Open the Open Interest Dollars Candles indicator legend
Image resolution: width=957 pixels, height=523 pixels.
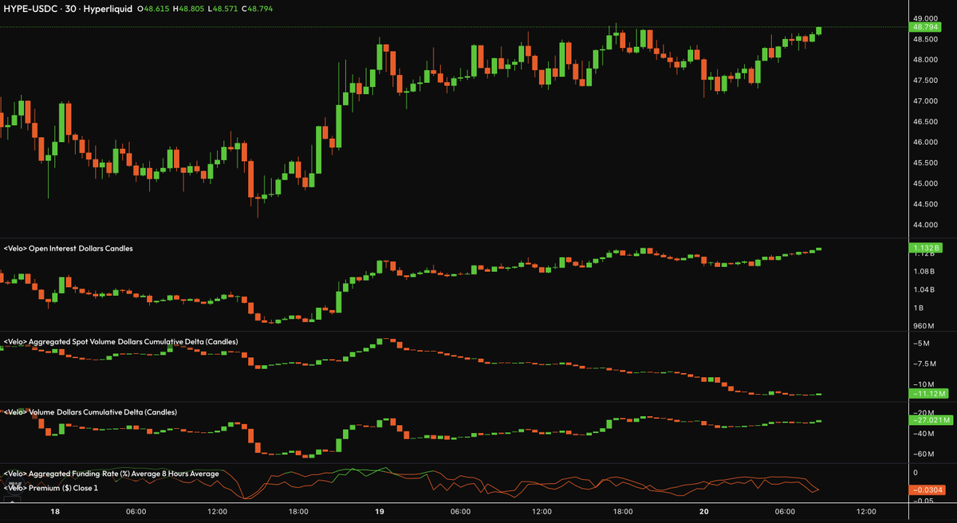pyautogui.click(x=69, y=249)
